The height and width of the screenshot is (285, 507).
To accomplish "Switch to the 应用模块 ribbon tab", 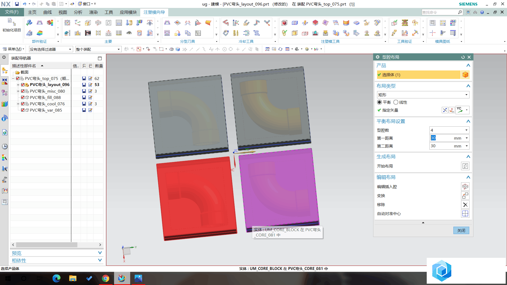I will point(128,12).
